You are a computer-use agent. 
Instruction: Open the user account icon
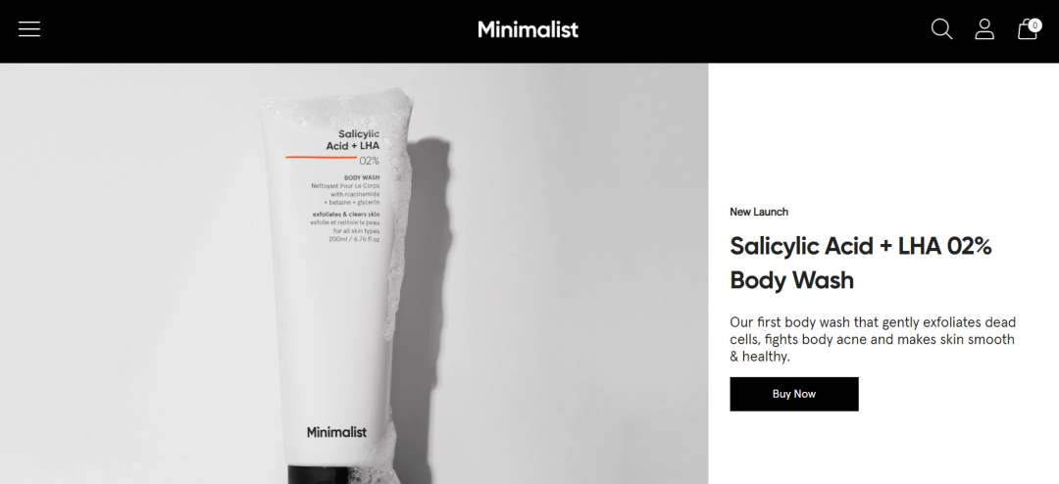click(984, 29)
